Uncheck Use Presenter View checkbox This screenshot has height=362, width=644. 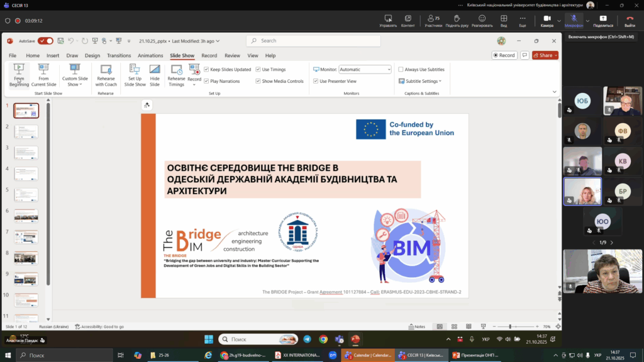pos(316,81)
